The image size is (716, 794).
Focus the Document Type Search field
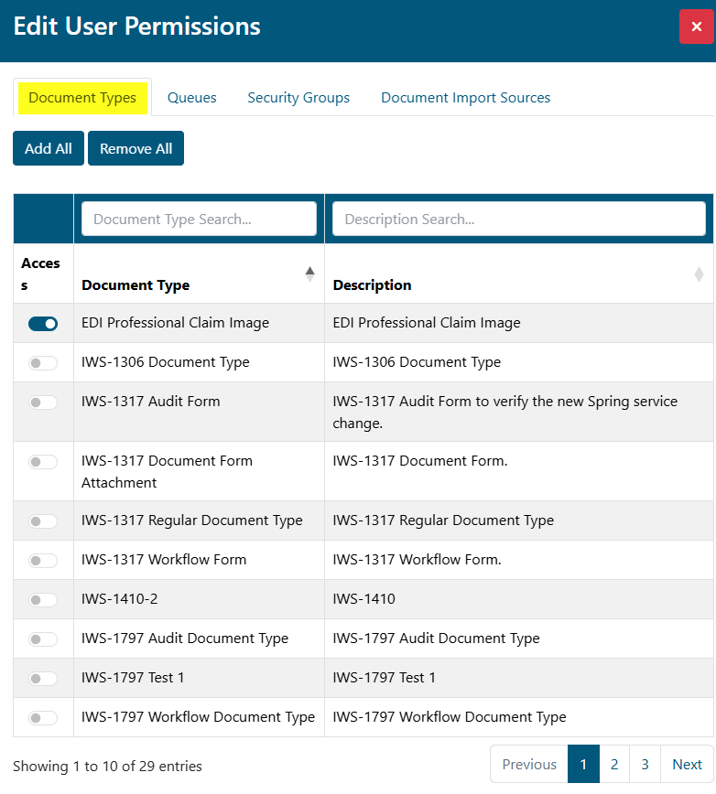tap(199, 219)
